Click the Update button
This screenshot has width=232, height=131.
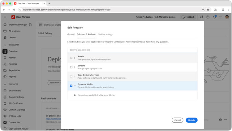tap(191, 120)
